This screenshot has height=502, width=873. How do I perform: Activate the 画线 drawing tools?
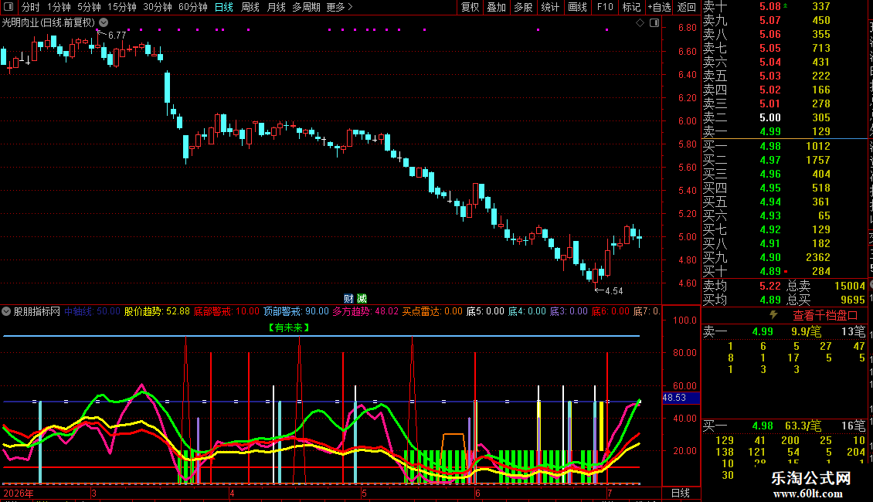point(577,7)
